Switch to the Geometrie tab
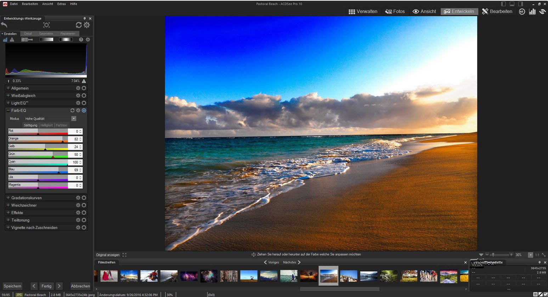The width and height of the screenshot is (548, 297). pyautogui.click(x=46, y=34)
